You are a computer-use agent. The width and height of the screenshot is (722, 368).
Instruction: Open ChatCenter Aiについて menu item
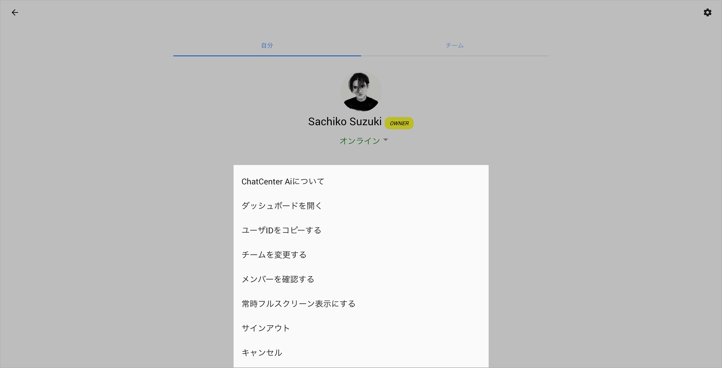(283, 182)
